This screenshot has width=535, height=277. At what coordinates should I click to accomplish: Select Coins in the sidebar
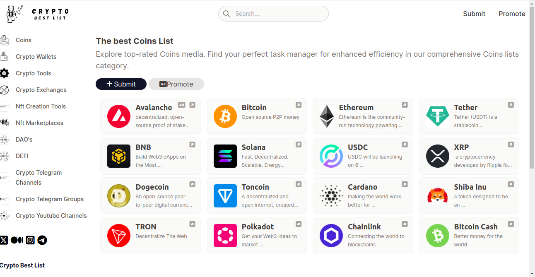[x=24, y=40]
